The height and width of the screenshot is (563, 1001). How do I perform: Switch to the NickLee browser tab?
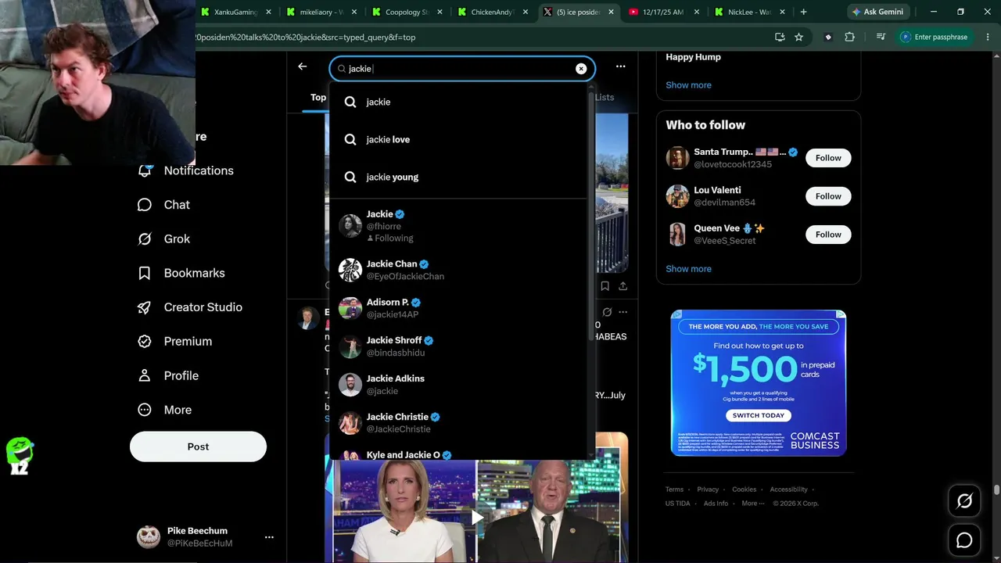(748, 12)
